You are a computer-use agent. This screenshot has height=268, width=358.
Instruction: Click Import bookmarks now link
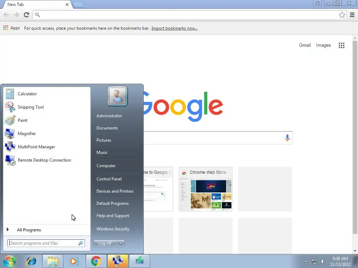coord(174,28)
